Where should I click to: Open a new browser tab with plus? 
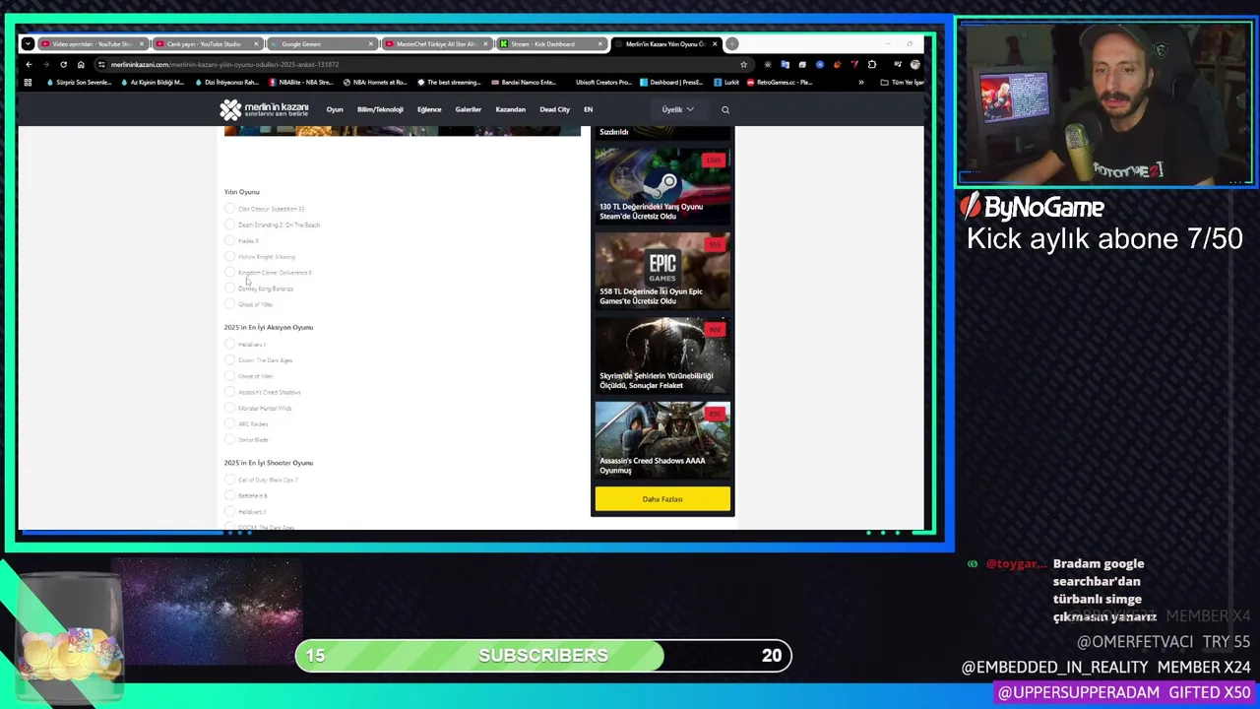click(x=731, y=43)
